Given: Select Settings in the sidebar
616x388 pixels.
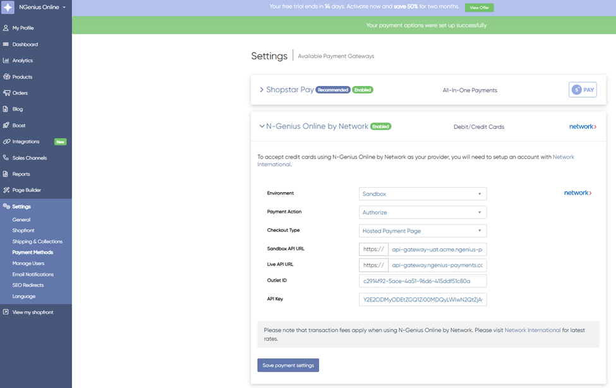Looking at the screenshot, I should (x=21, y=207).
